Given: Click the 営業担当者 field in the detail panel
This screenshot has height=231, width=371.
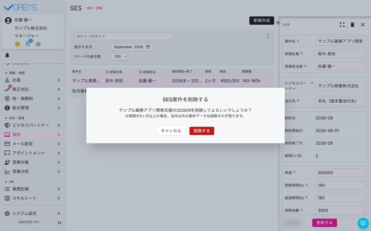Looking at the screenshot, I should pyautogui.click(x=340, y=66).
